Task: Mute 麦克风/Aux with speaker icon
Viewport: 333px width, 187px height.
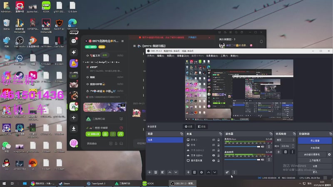Action: pos(263,147)
